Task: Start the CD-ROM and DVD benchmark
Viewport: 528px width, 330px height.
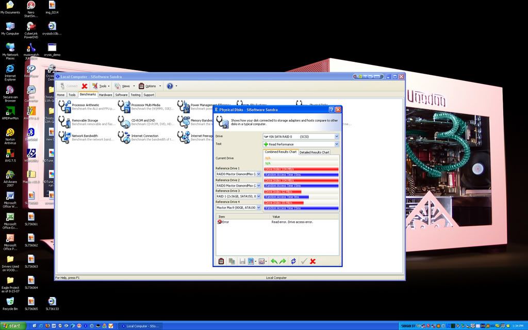Action: [124, 122]
